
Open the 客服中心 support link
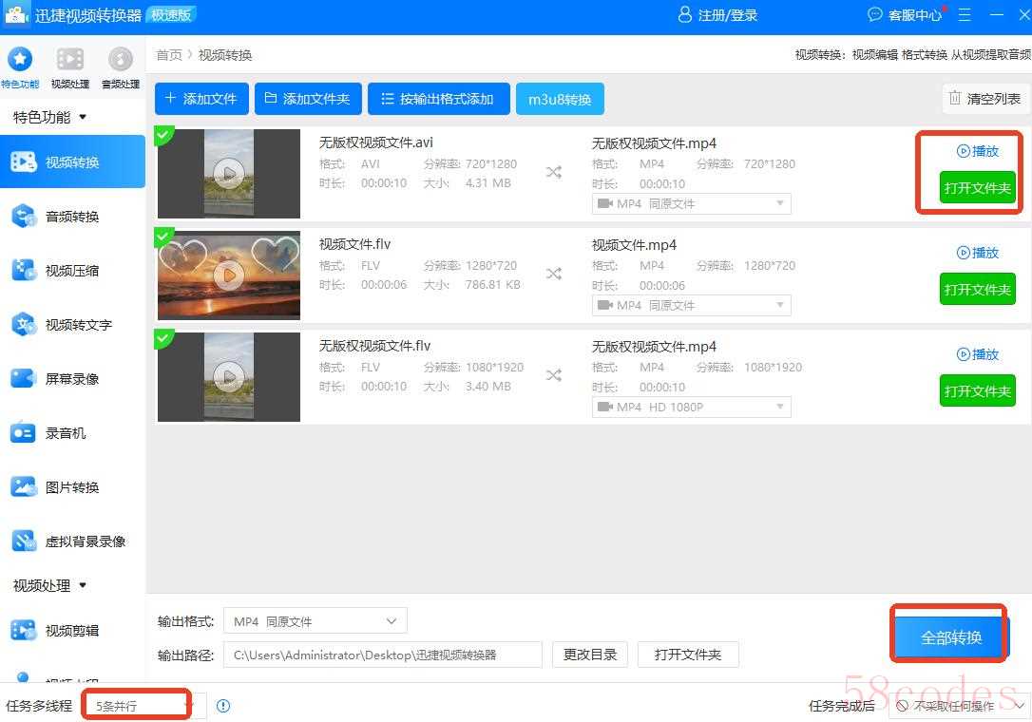pyautogui.click(x=906, y=15)
